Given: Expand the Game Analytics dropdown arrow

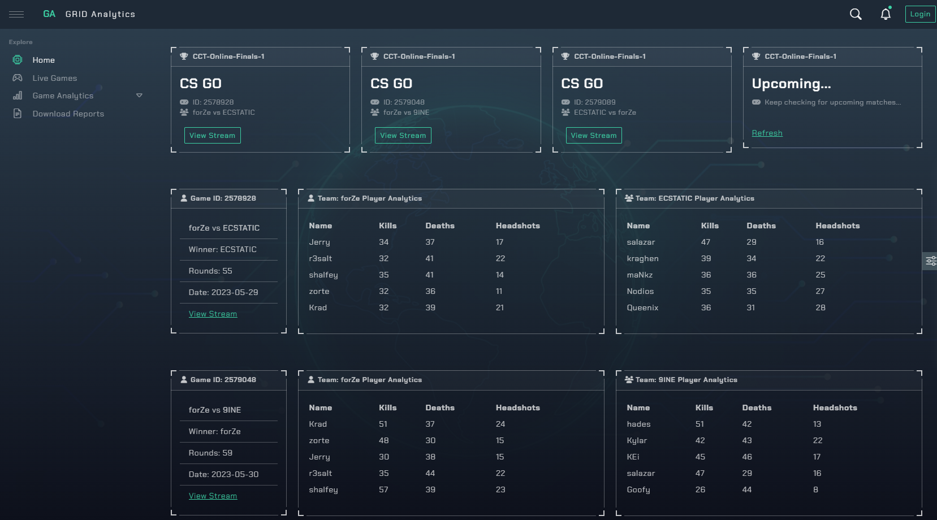Looking at the screenshot, I should (x=139, y=96).
